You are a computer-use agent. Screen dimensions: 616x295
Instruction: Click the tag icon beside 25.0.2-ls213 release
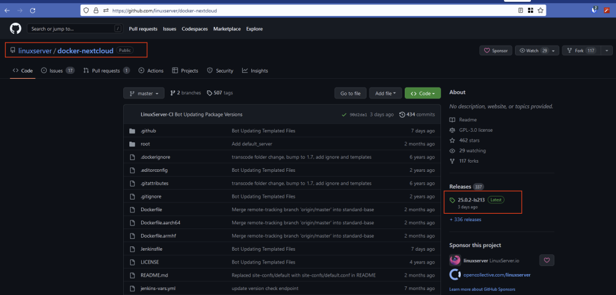pyautogui.click(x=452, y=200)
